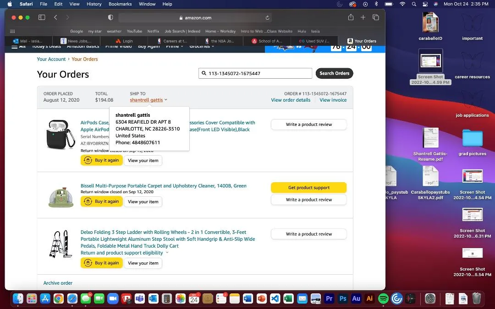Launch Photoshop from the dock

click(x=343, y=298)
